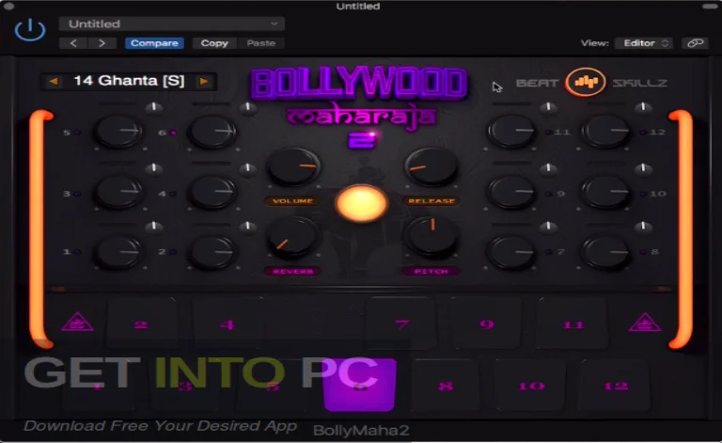Turn the small pan knob above channel 3
The width and height of the screenshot is (722, 443).
[154, 168]
